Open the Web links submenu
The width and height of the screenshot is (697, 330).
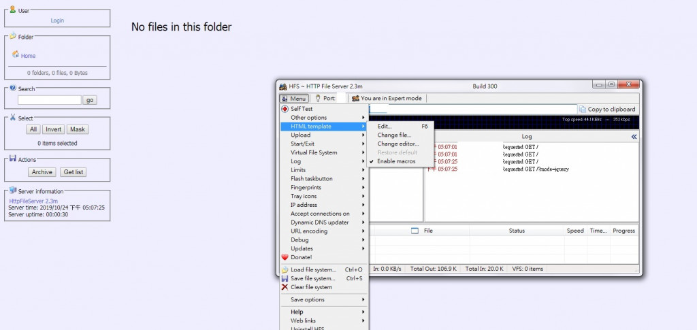pyautogui.click(x=325, y=320)
